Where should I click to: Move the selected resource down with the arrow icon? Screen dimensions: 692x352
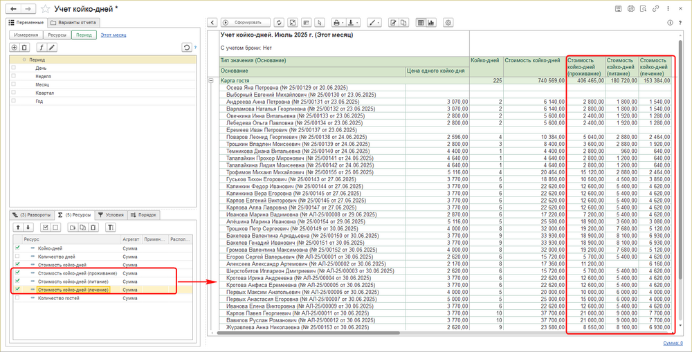[x=28, y=227]
